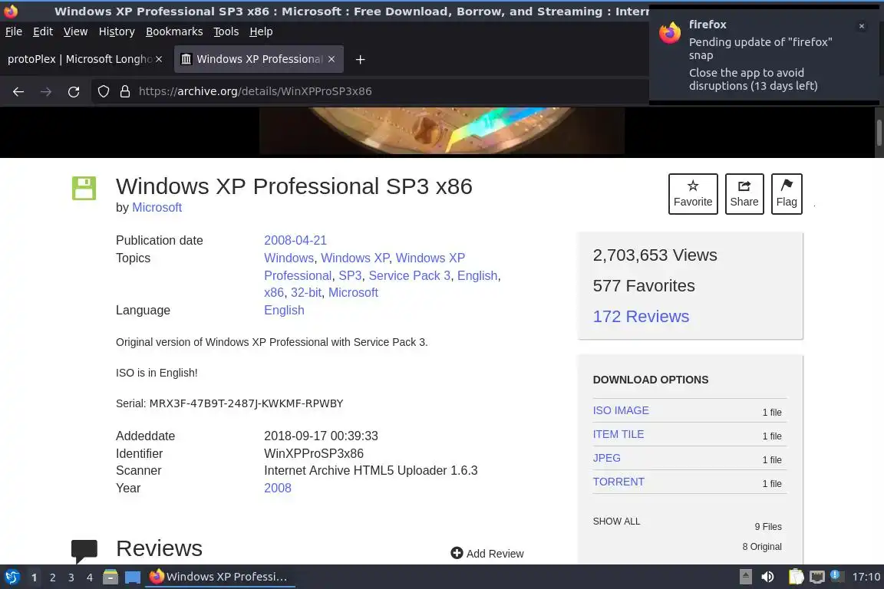Screen dimensions: 884x589
Task: Click the serial key text MRX3F-47B9T
Action: point(246,403)
